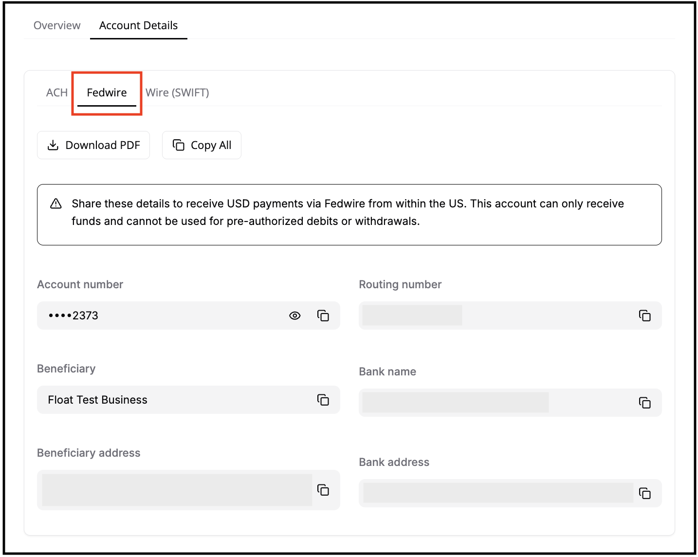Copy the bank name
This screenshot has width=698, height=557.
644,403
